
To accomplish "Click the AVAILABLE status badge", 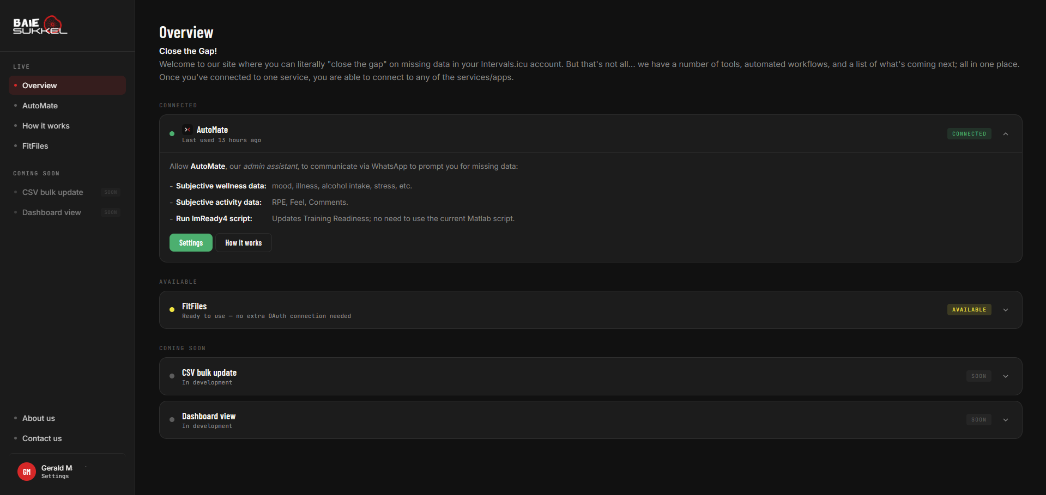I will (x=969, y=310).
